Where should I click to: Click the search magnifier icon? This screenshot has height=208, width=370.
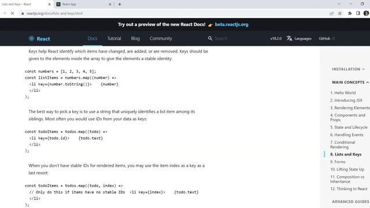(x=210, y=39)
